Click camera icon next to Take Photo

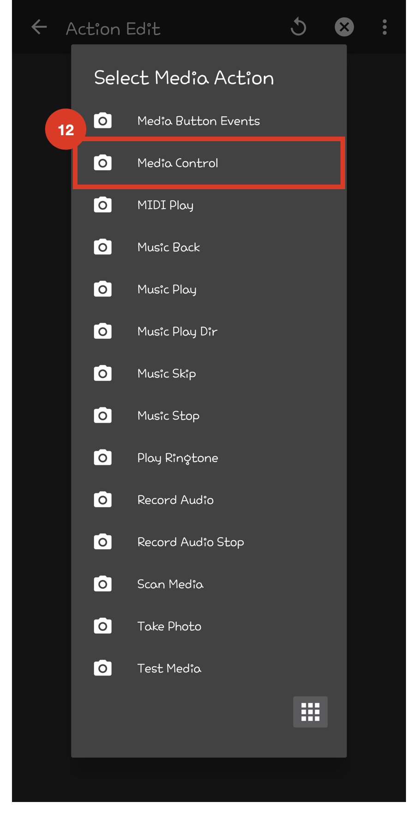(103, 626)
